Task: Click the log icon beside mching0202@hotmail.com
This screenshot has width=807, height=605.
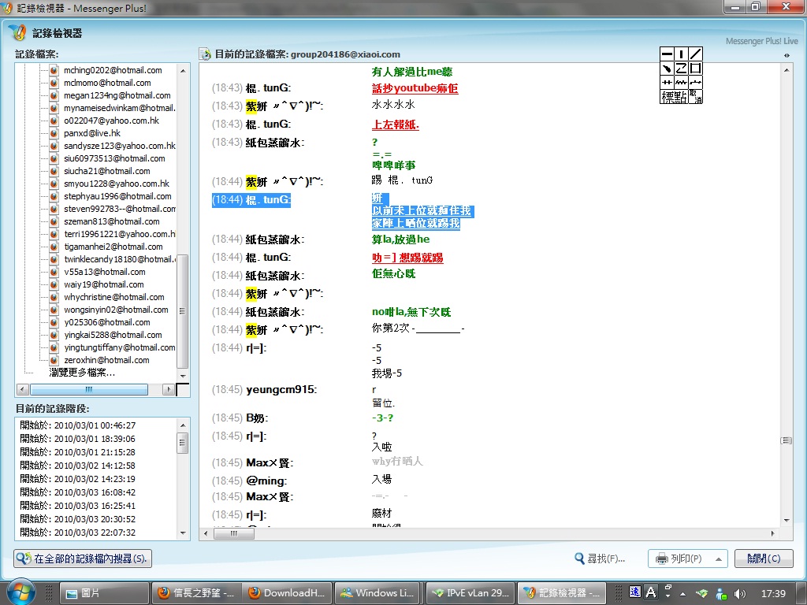Action: coord(54,70)
